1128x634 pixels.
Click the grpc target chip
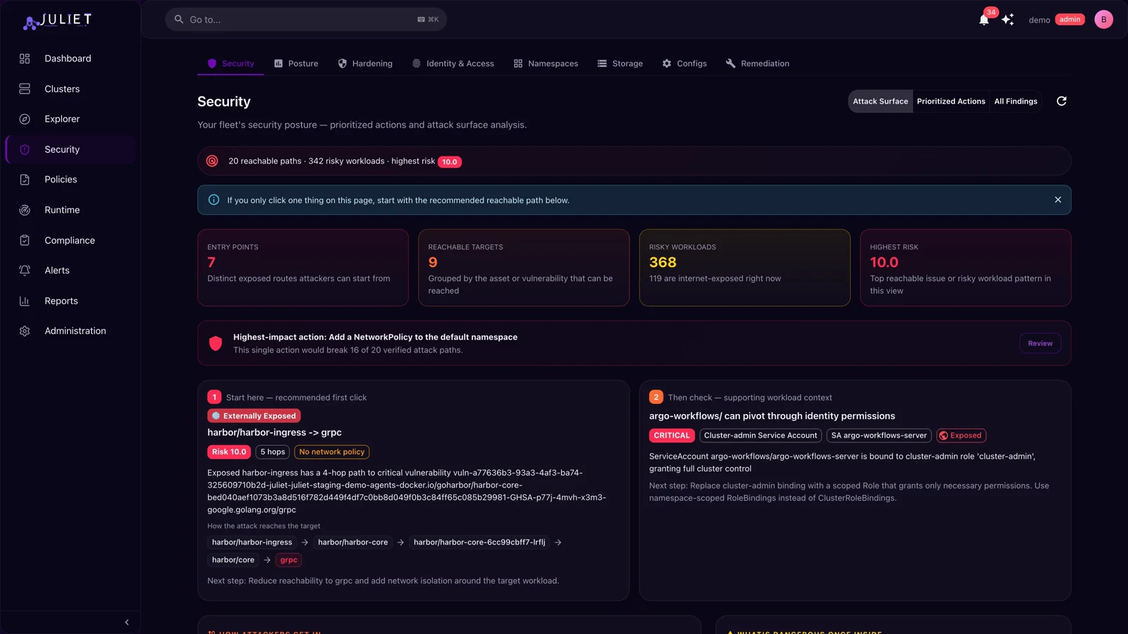point(288,560)
